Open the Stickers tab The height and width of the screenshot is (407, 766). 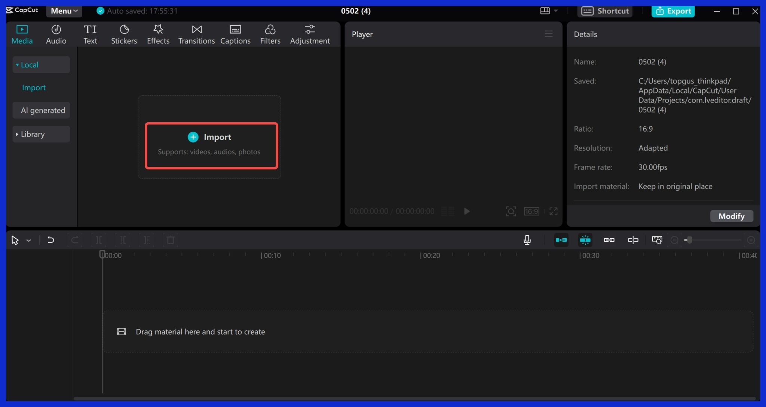(124, 34)
